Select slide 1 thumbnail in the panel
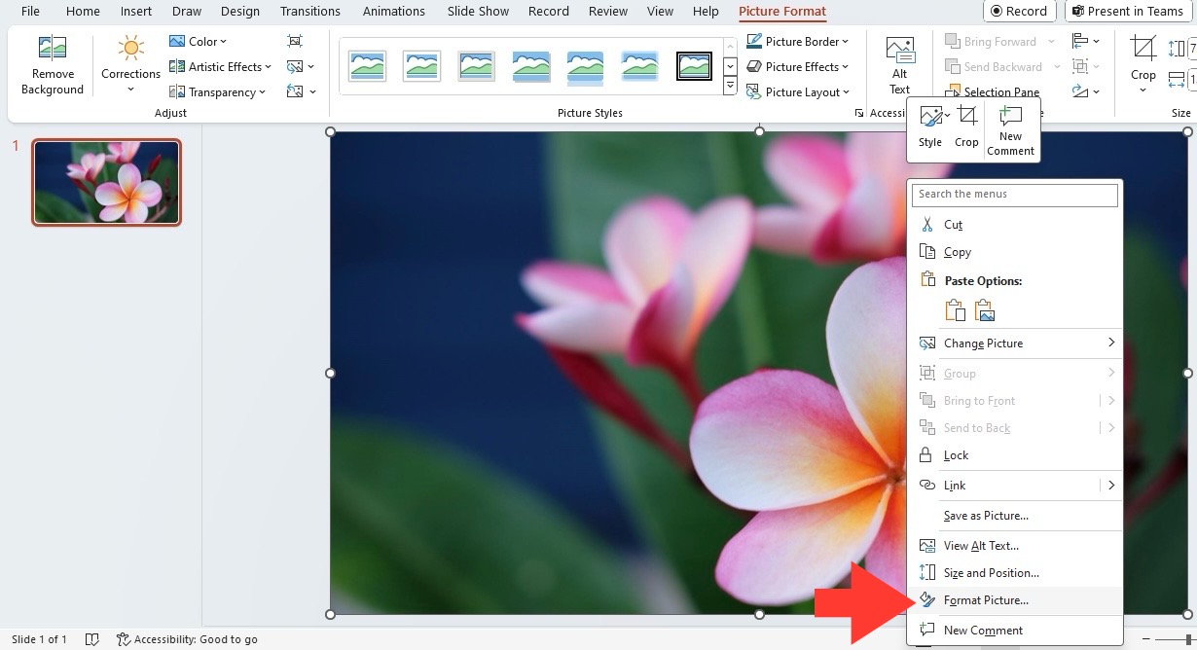 point(106,182)
